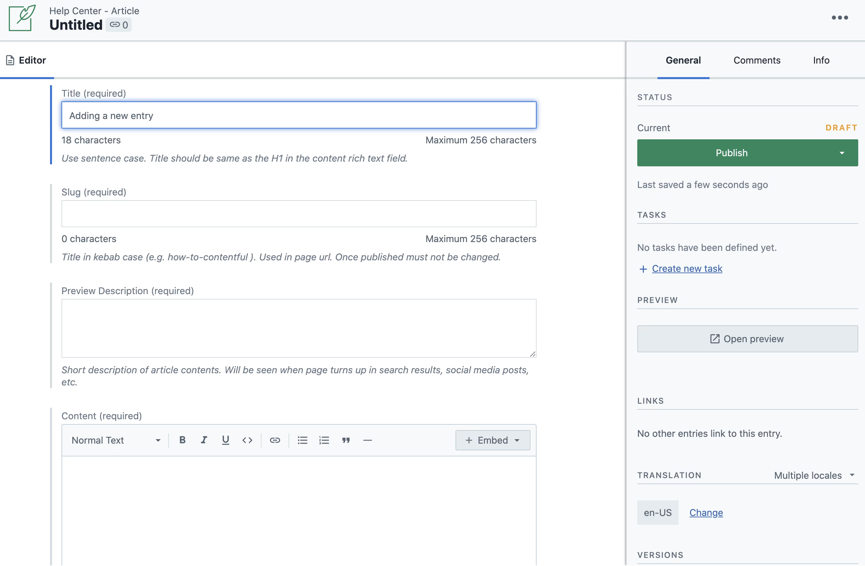The height and width of the screenshot is (566, 865).
Task: Switch to the Comments tab
Action: point(757,60)
